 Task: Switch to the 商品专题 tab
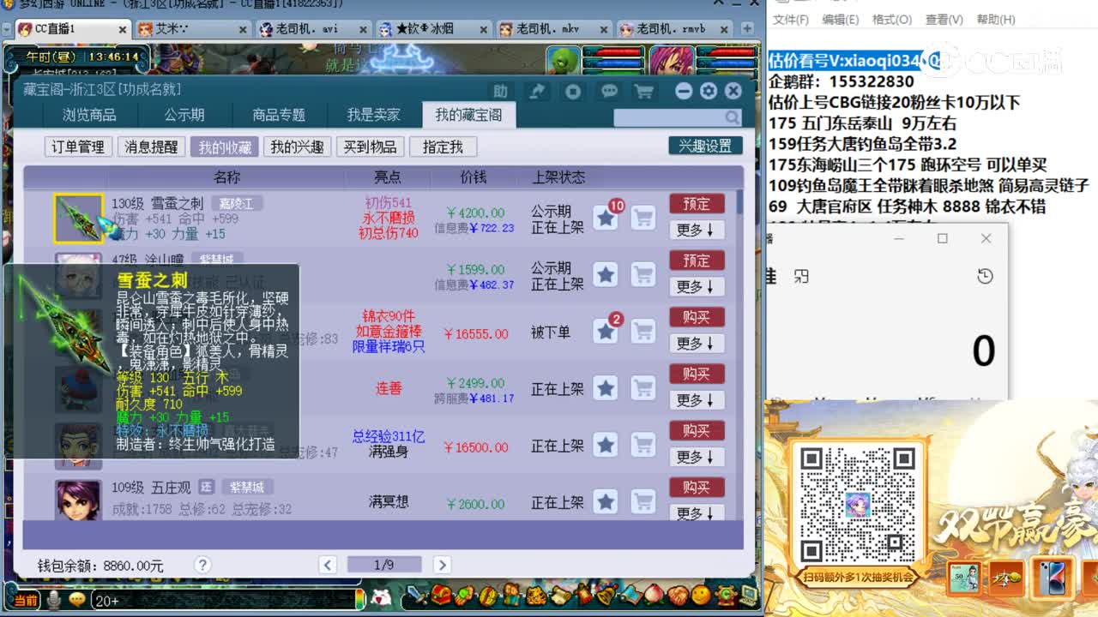coord(279,115)
